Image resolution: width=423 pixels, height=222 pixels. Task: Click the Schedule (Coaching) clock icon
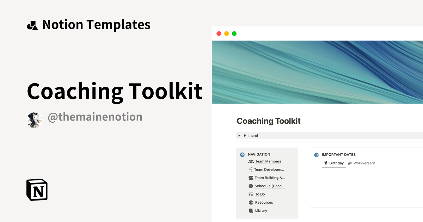[251, 186]
